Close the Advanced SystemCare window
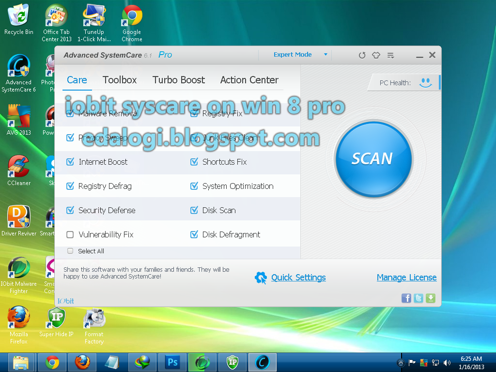 432,55
